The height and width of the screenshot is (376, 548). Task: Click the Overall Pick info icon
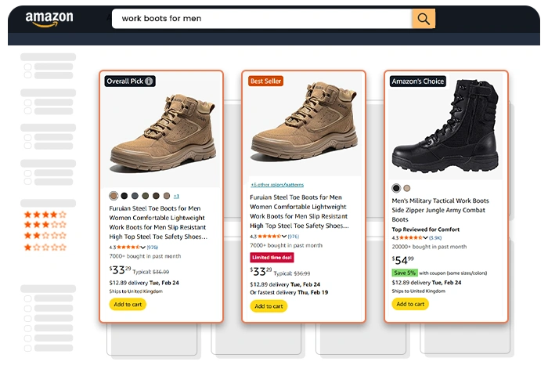pos(150,81)
